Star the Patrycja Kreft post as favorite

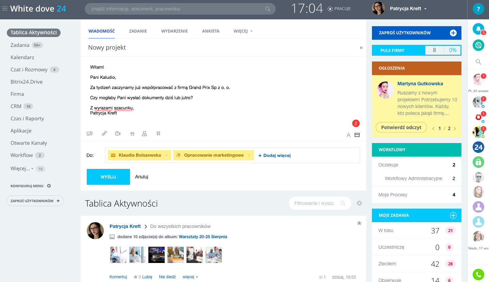point(359,223)
